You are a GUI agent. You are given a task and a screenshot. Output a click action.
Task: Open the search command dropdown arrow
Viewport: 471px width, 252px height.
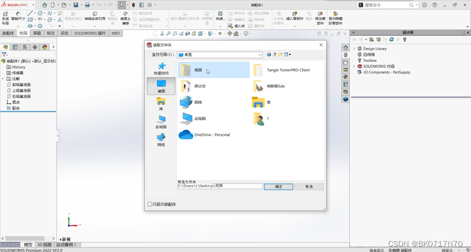(417, 5)
